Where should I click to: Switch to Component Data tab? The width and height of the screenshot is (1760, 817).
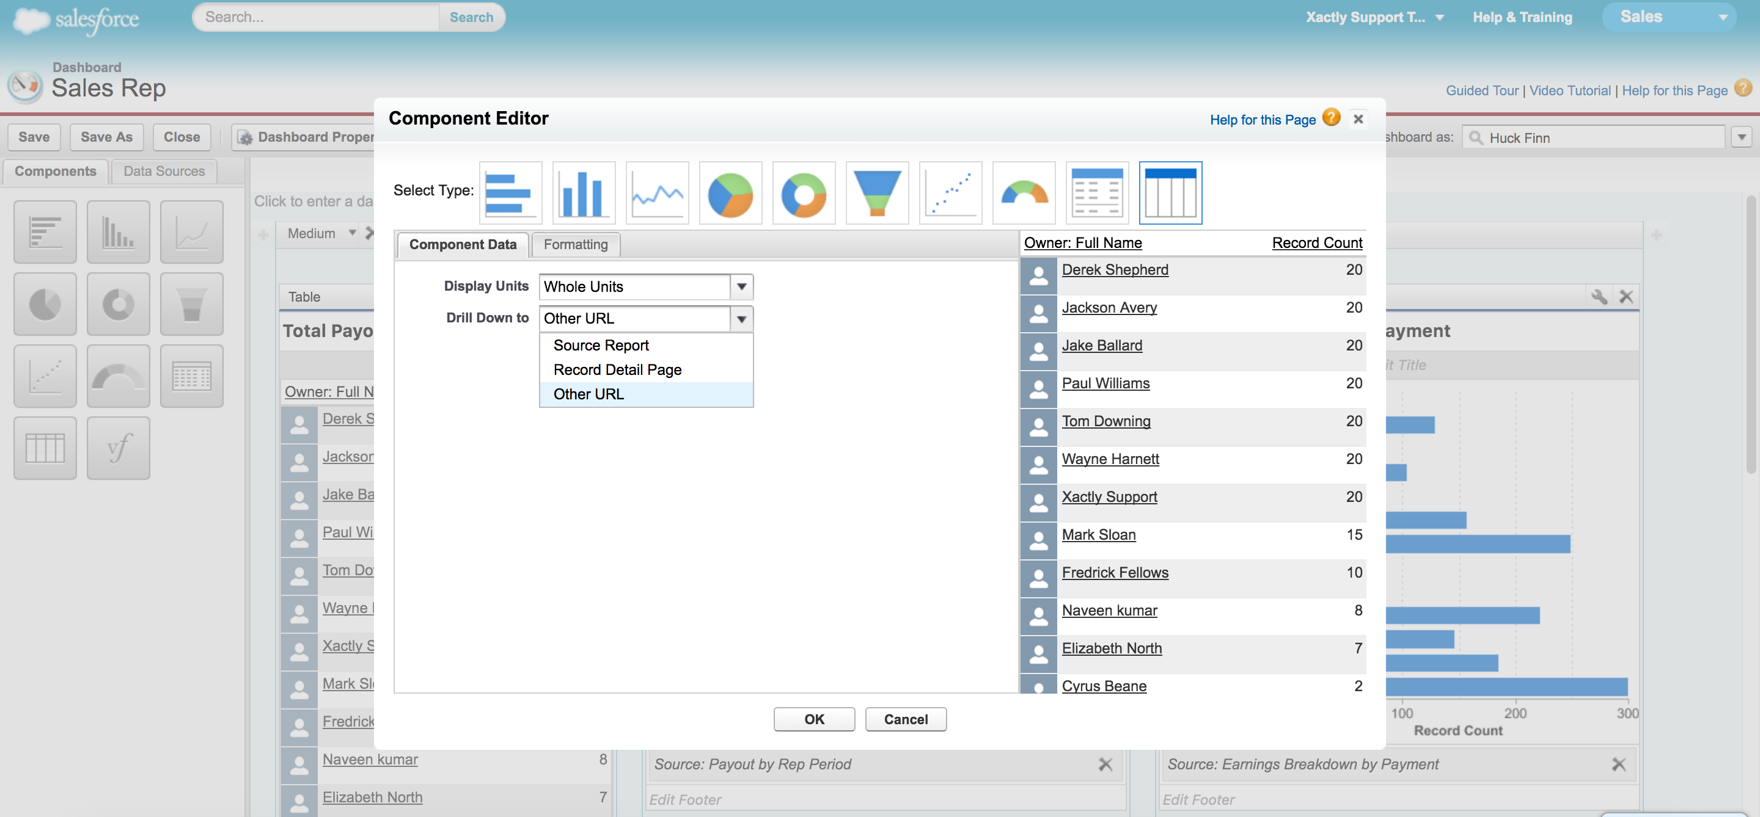coord(463,244)
